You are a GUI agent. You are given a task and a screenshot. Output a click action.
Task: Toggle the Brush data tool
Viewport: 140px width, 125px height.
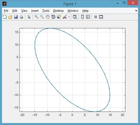coord(65,17)
